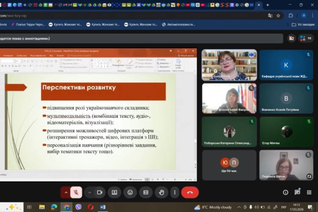Toggle the camera on or off

[x=100, y=192]
